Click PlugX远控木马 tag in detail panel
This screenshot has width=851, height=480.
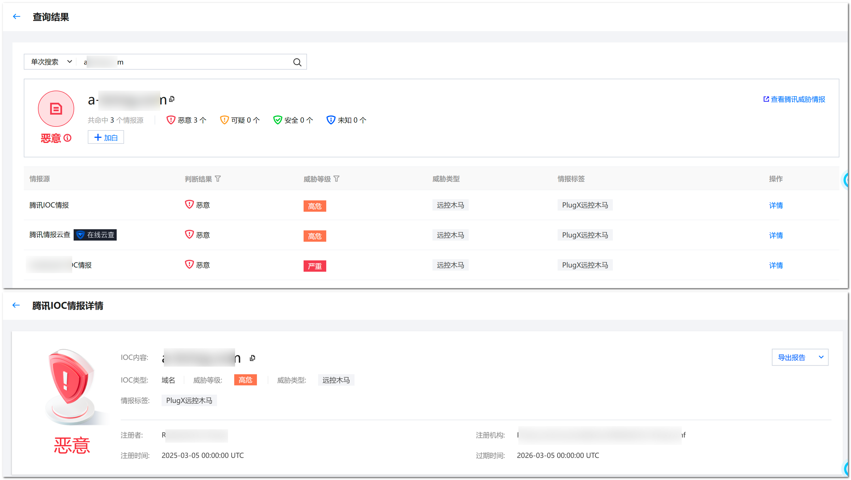189,400
